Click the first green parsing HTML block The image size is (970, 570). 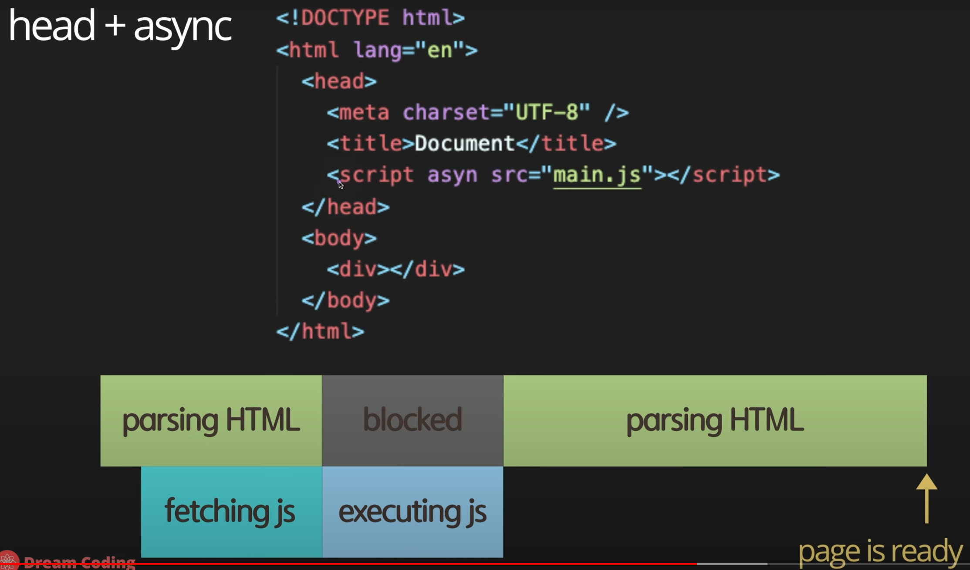click(x=211, y=420)
